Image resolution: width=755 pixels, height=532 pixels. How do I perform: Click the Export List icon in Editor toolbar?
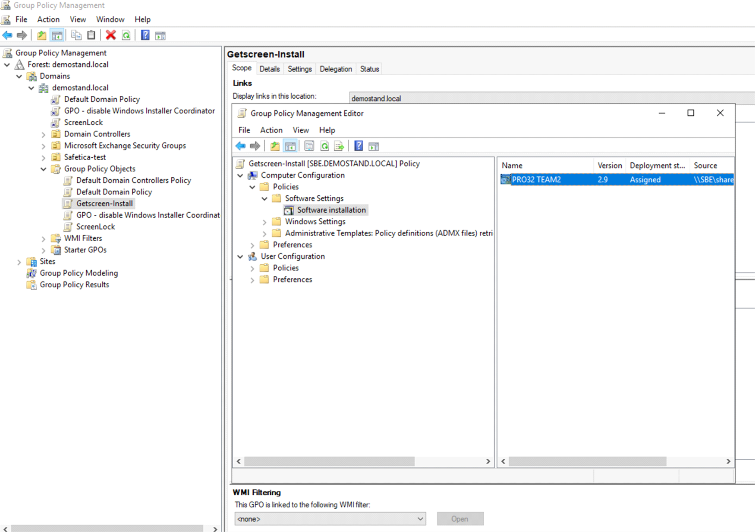(x=339, y=146)
